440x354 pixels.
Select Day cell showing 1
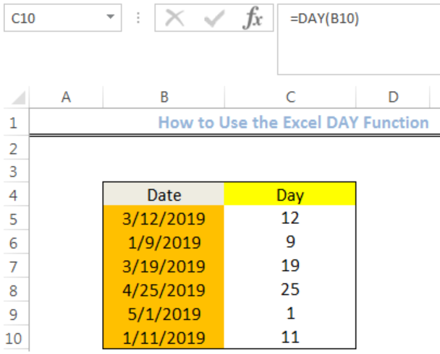coord(290,314)
